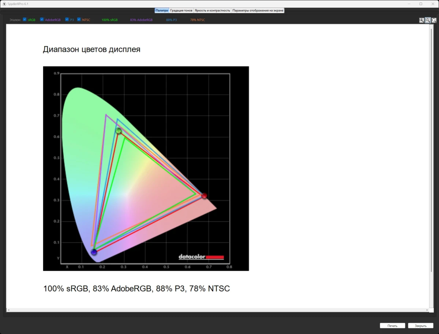Open the Параметры отображения на экране tab

point(258,11)
